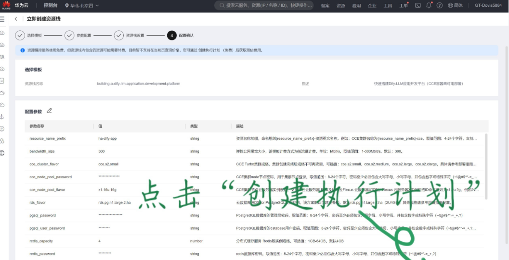This screenshot has width=509, height=260.
Task: Open the help question mark icon
Action: pyautogui.click(x=439, y=5)
